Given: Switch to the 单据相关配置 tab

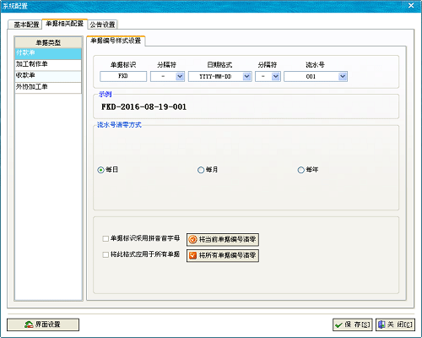Looking at the screenshot, I should [x=65, y=24].
